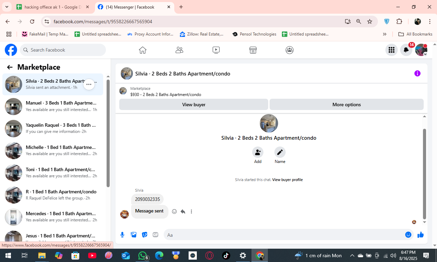Click the More options button
Screen dimensions: 437x262
tap(346, 105)
